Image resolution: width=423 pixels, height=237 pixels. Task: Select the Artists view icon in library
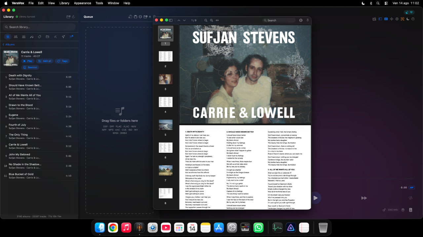click(16, 37)
